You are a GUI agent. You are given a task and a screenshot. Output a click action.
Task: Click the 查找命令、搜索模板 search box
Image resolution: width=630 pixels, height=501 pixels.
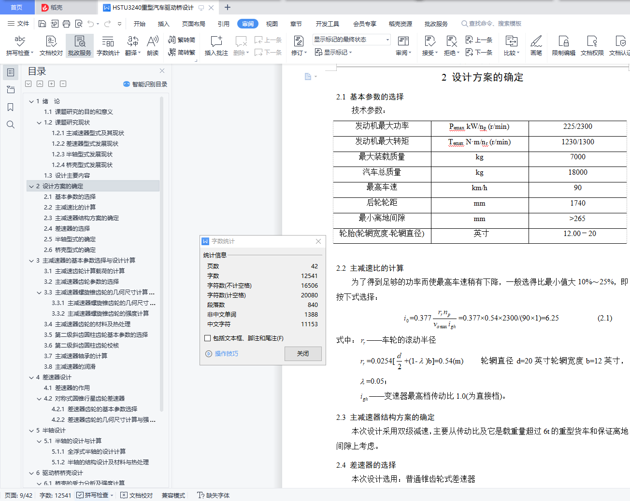tap(492, 24)
